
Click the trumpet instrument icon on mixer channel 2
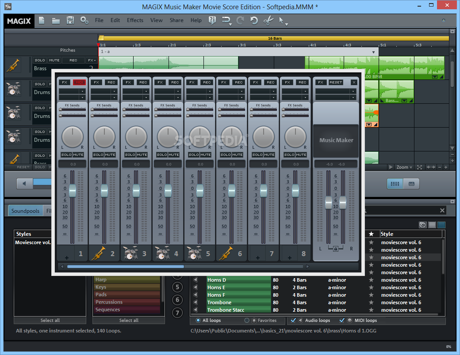pyautogui.click(x=98, y=253)
